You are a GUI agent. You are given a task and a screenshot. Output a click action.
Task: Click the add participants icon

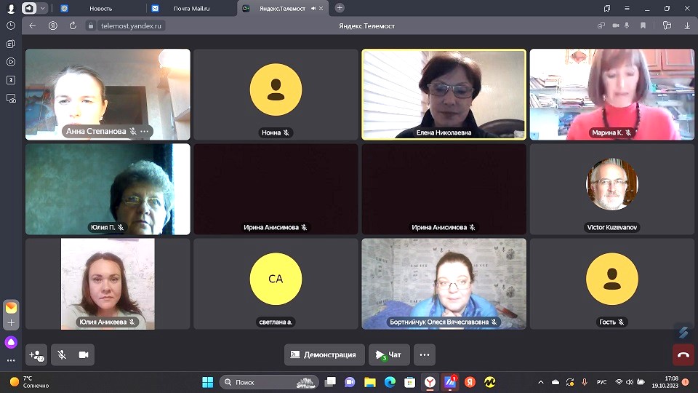pyautogui.click(x=36, y=355)
